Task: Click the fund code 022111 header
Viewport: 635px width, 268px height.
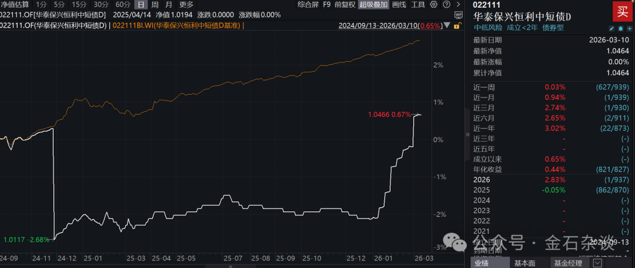Action: click(x=486, y=5)
